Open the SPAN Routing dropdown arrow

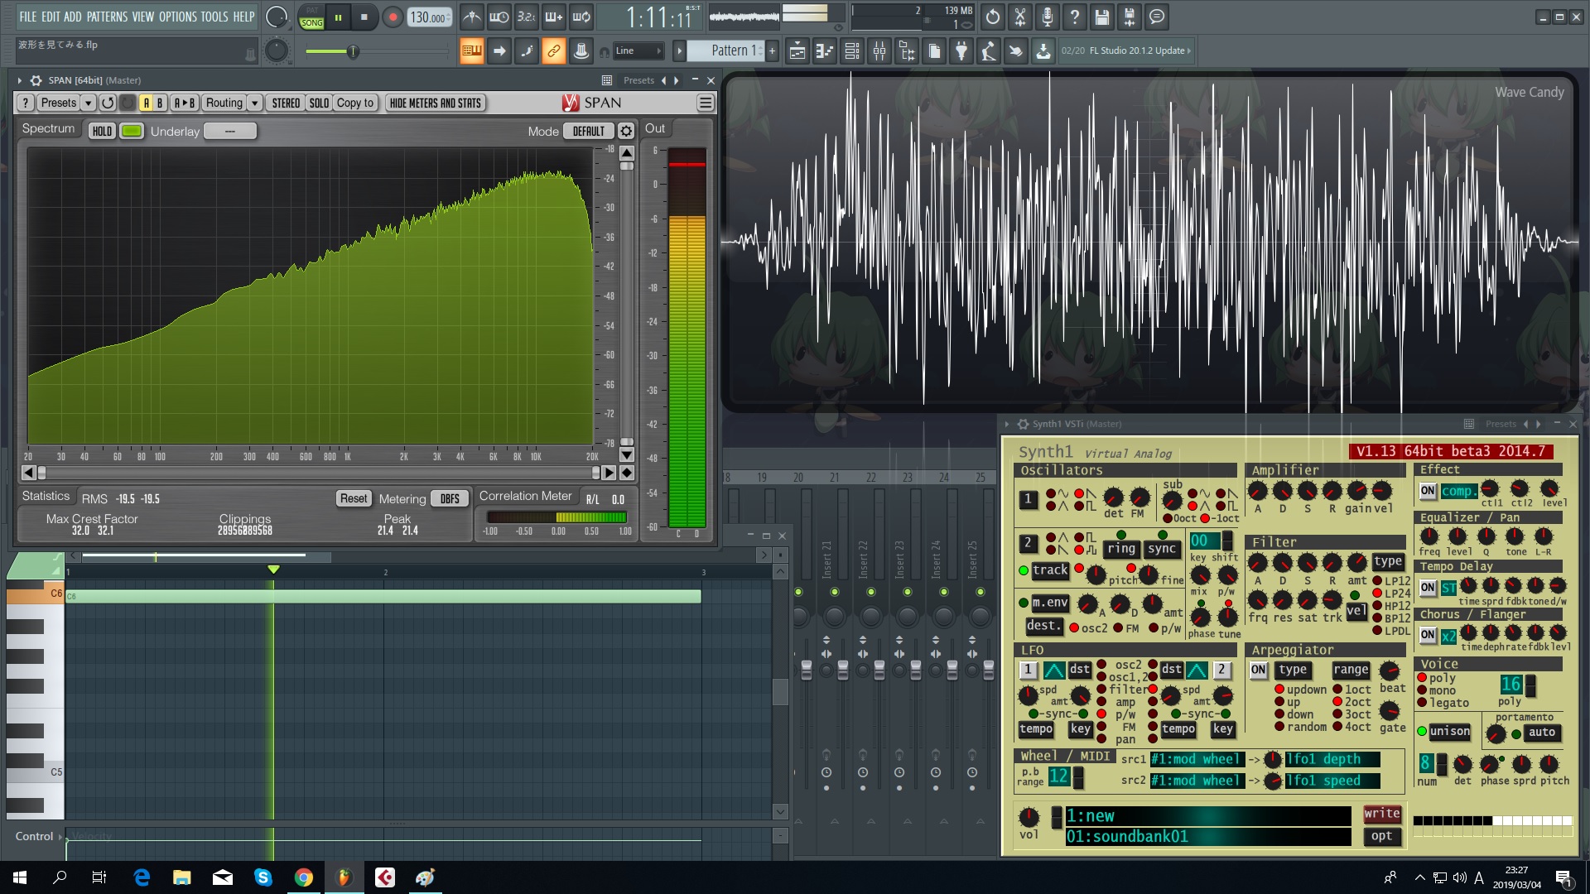[x=255, y=103]
